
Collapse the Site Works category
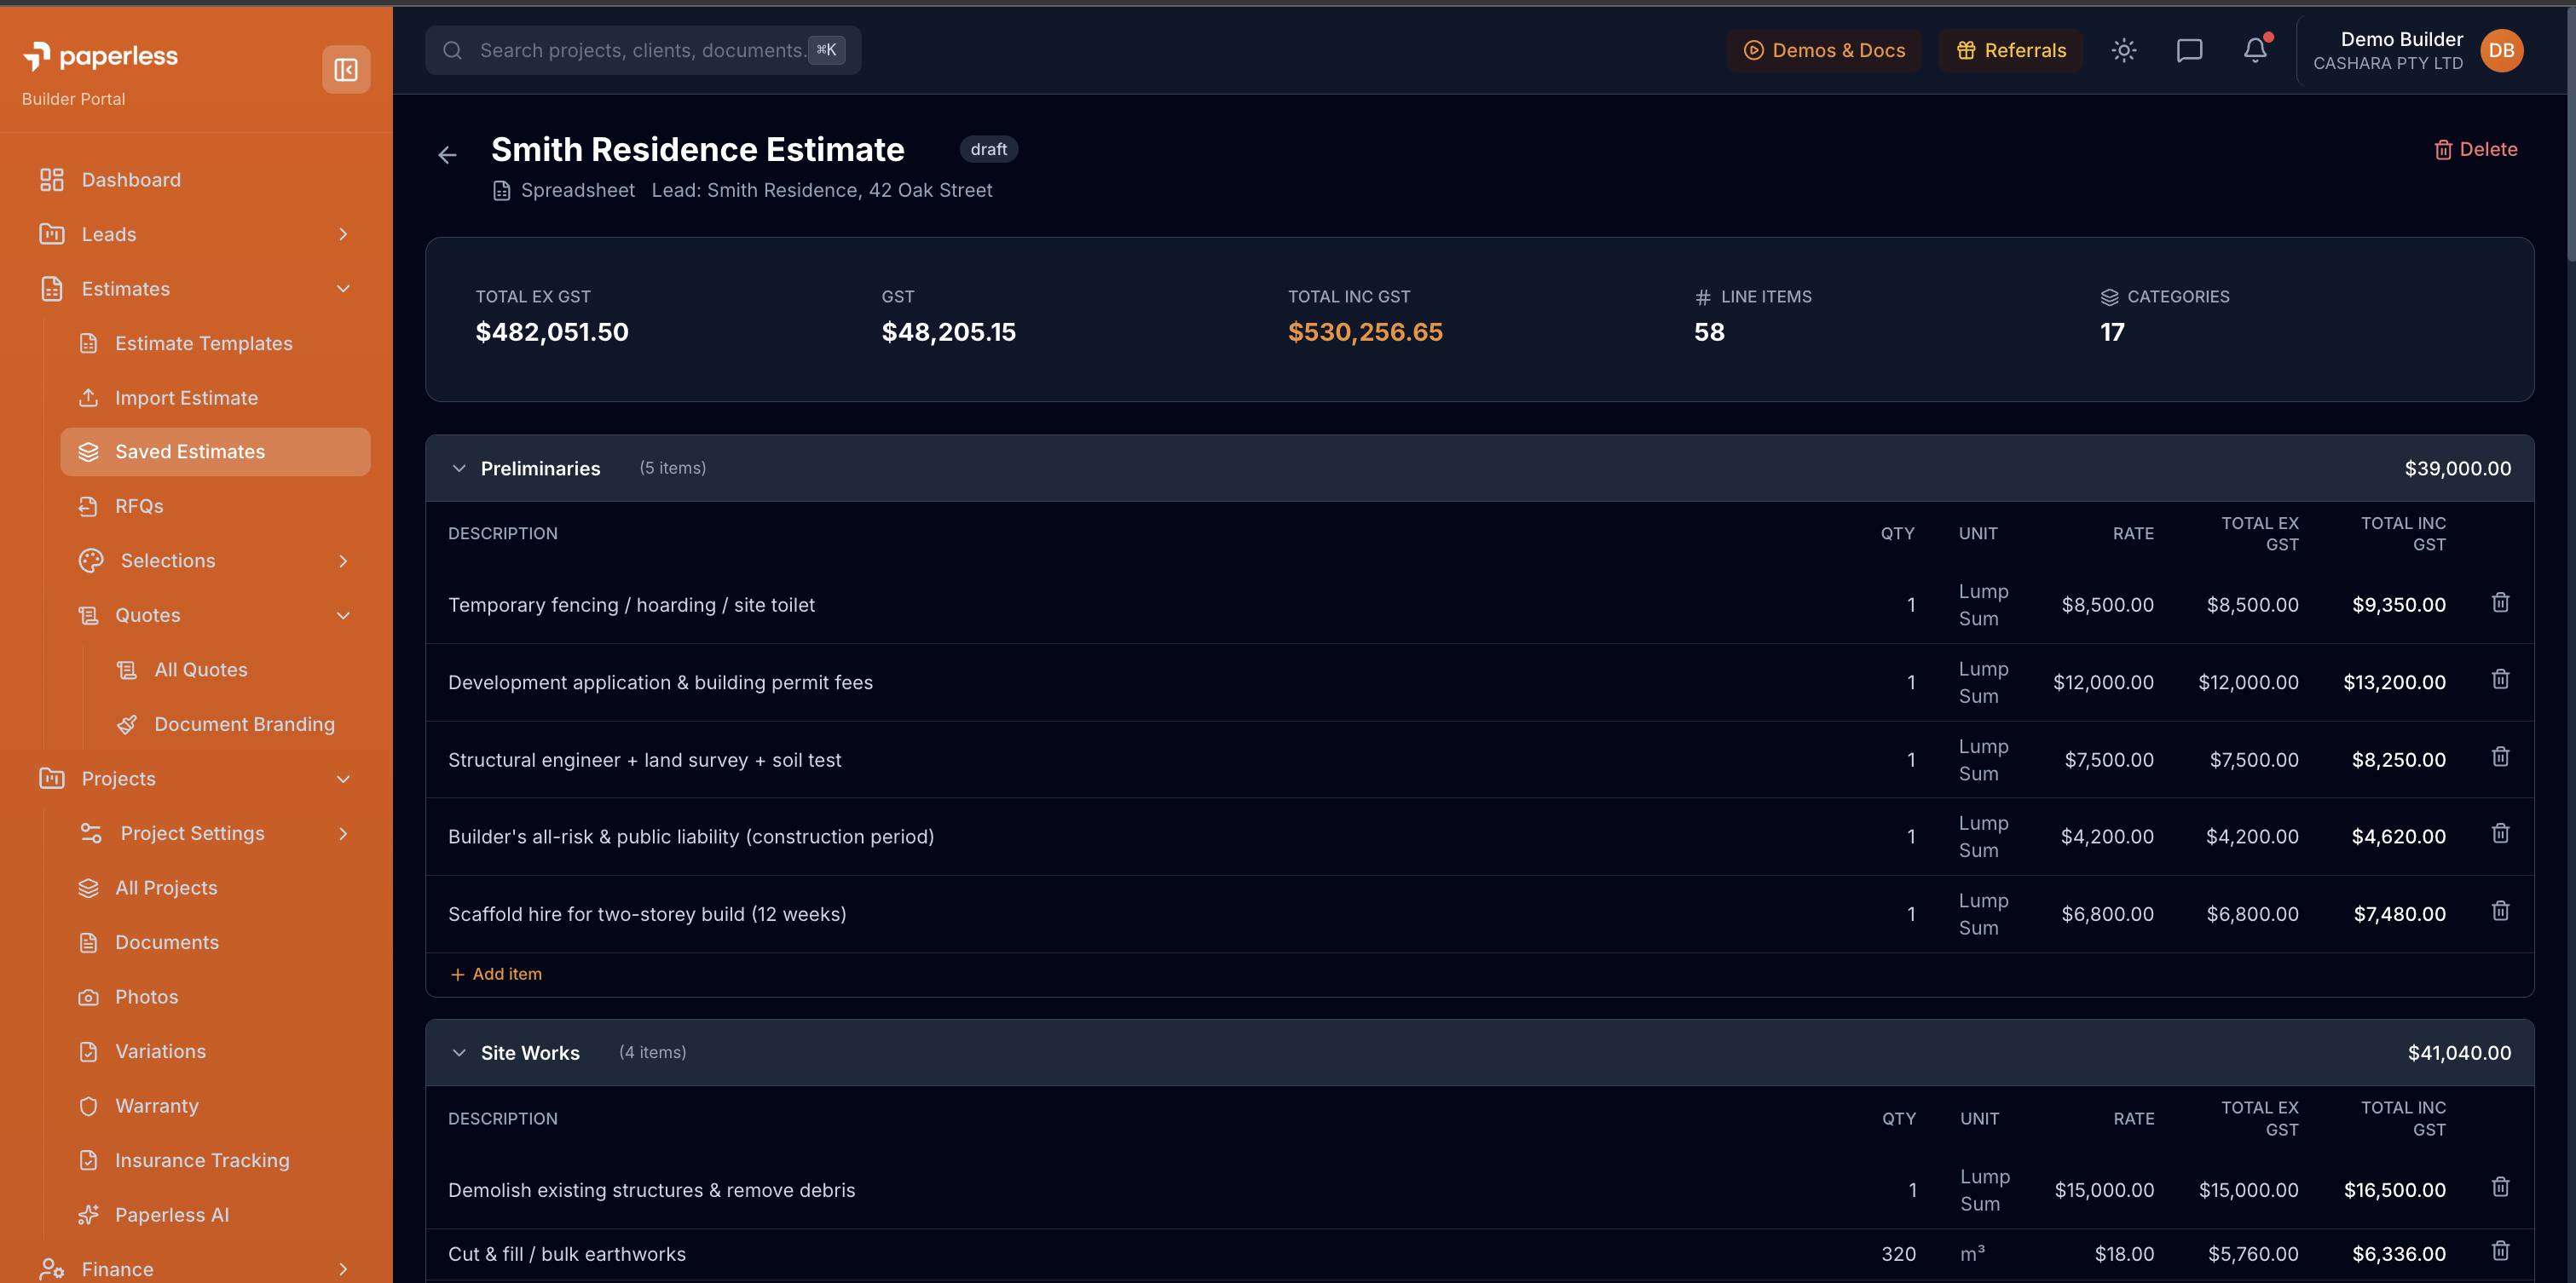(459, 1053)
